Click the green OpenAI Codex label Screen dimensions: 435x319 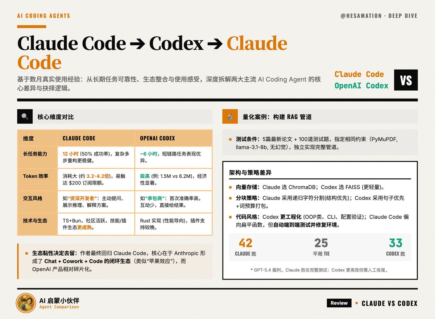(x=361, y=86)
